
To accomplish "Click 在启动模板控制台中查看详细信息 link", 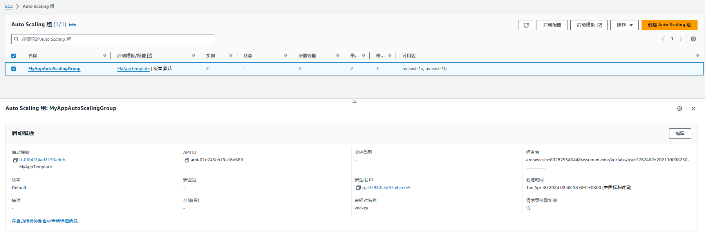I will [45, 221].
